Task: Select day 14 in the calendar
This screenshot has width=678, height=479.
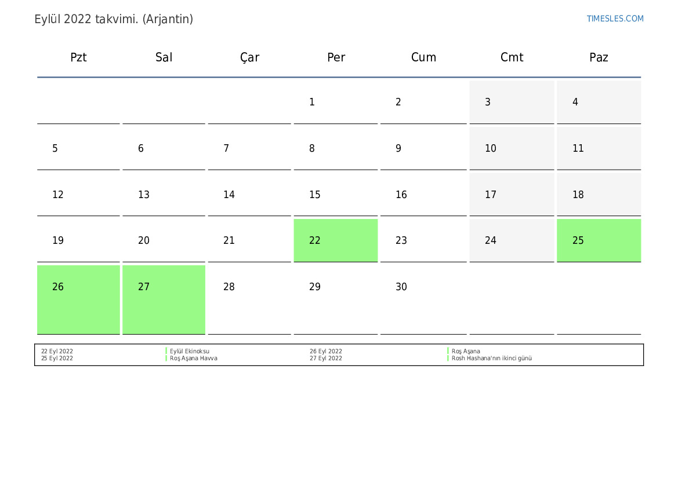Action: [249, 195]
